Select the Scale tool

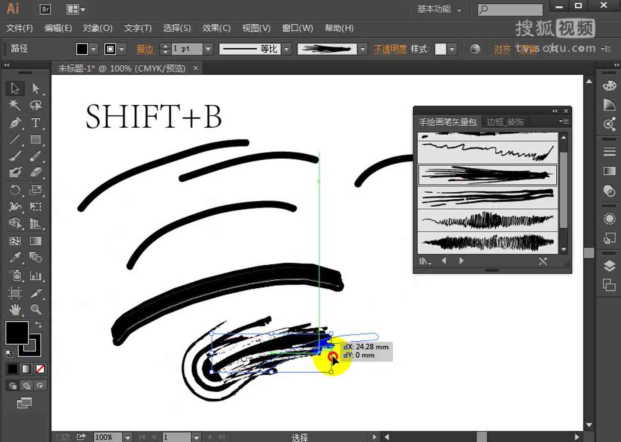tap(36, 190)
